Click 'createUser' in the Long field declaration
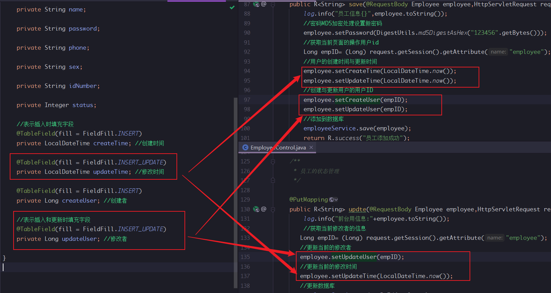Viewport: 551px width, 293px height. (x=79, y=201)
